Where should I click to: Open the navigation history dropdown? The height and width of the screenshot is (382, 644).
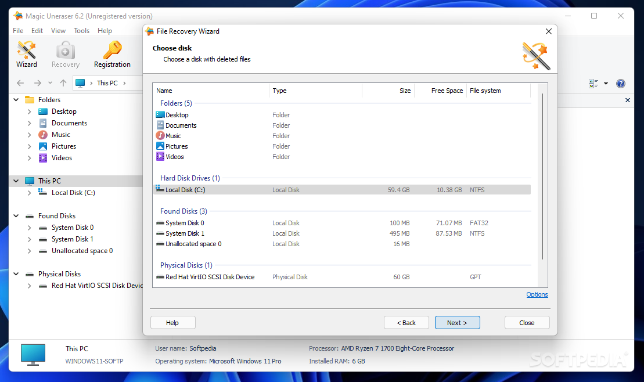coord(50,83)
